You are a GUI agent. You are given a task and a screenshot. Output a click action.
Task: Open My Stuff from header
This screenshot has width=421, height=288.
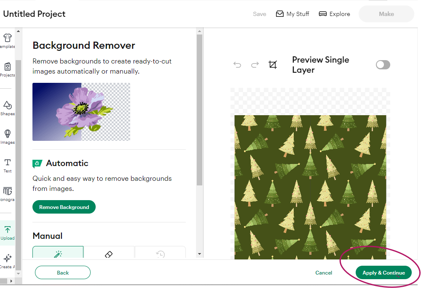coord(292,14)
